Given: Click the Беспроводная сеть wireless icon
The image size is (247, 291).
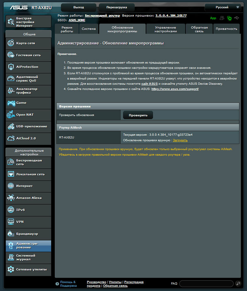Looking at the screenshot, I should coord(11,162).
